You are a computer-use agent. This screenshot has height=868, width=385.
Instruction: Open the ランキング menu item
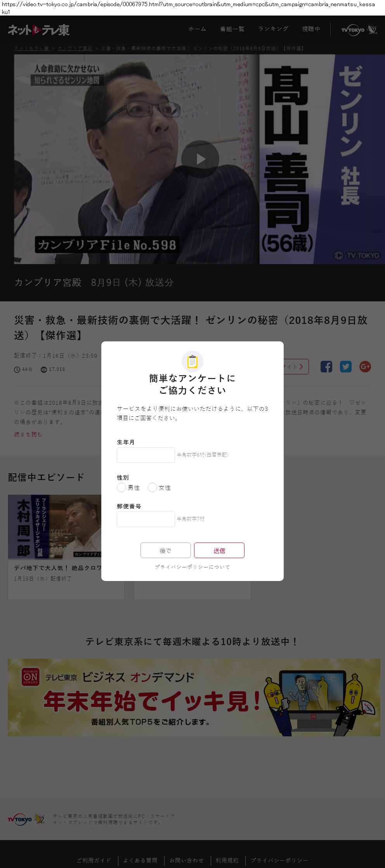[x=274, y=29]
